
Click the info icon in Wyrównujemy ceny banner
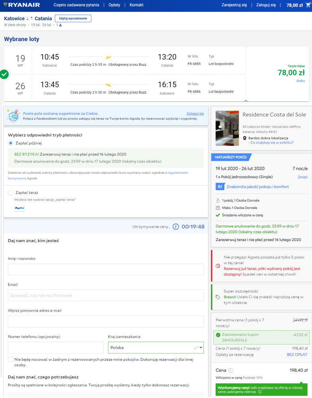coord(260,392)
